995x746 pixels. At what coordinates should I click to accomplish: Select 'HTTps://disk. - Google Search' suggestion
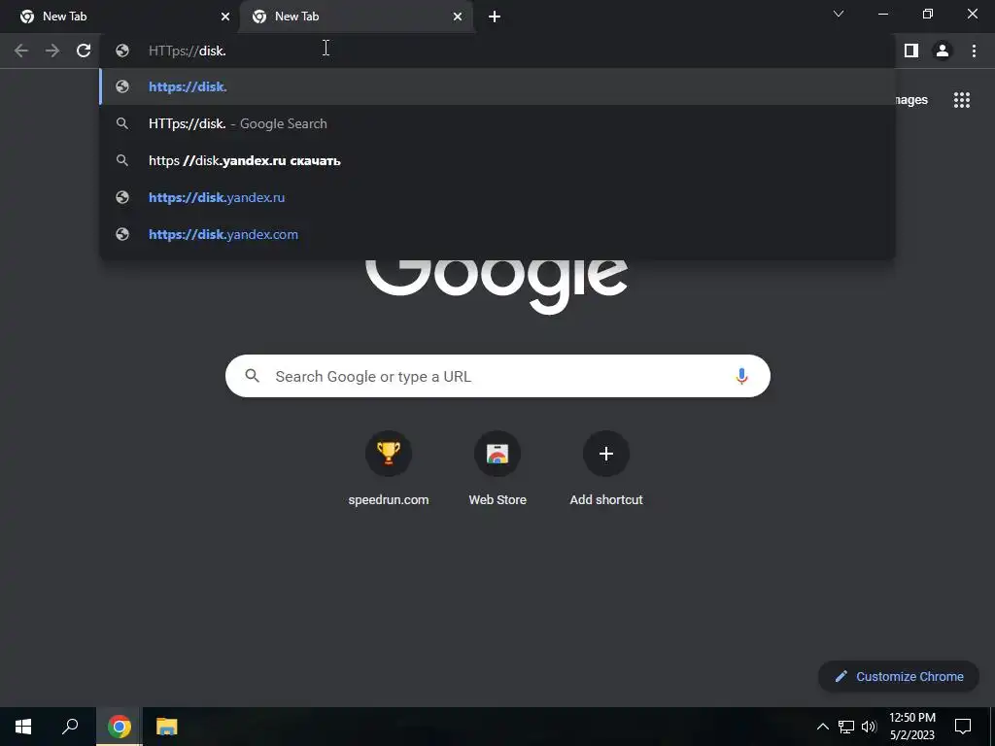[x=497, y=123]
